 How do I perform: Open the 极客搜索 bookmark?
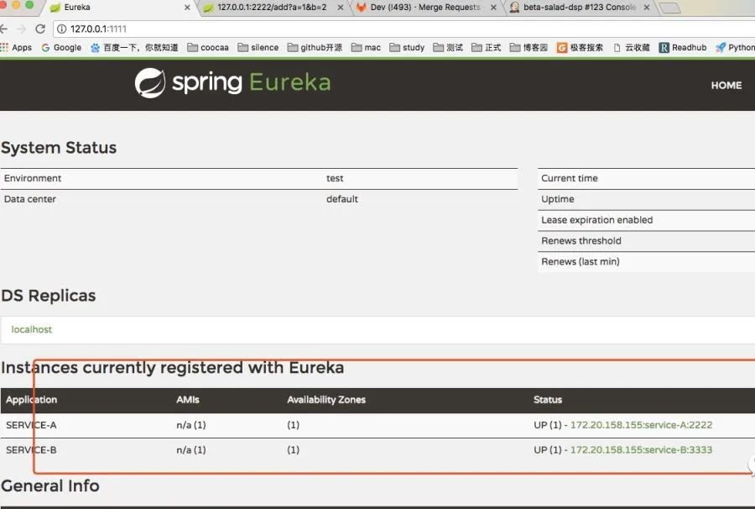coord(580,47)
